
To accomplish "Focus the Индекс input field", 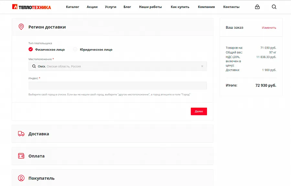I will (118, 85).
